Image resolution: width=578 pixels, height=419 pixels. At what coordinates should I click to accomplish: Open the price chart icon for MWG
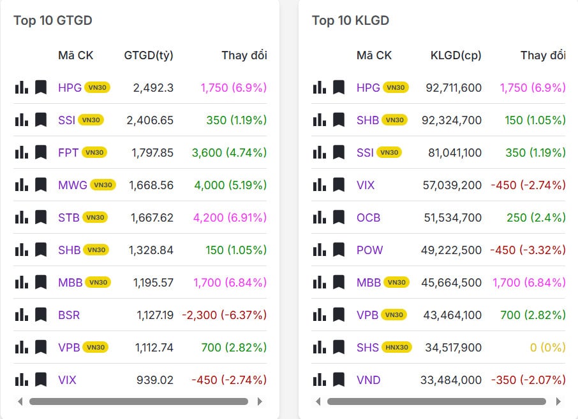point(21,185)
